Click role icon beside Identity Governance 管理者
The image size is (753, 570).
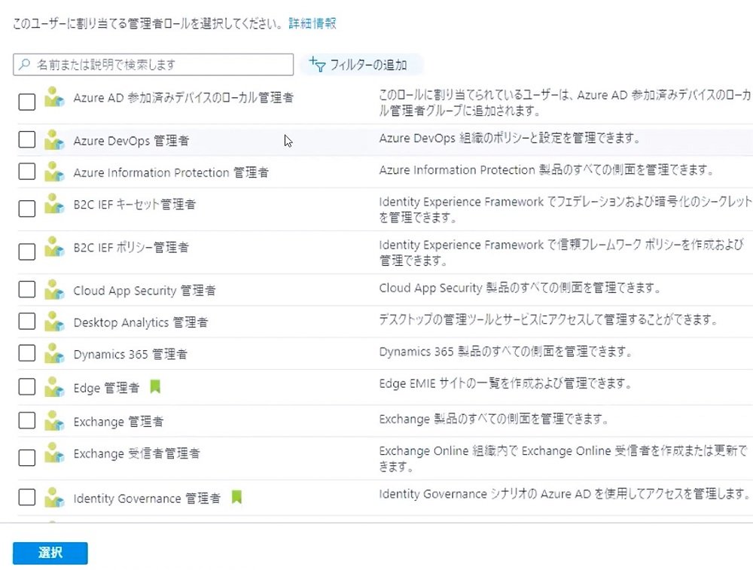[x=54, y=497]
